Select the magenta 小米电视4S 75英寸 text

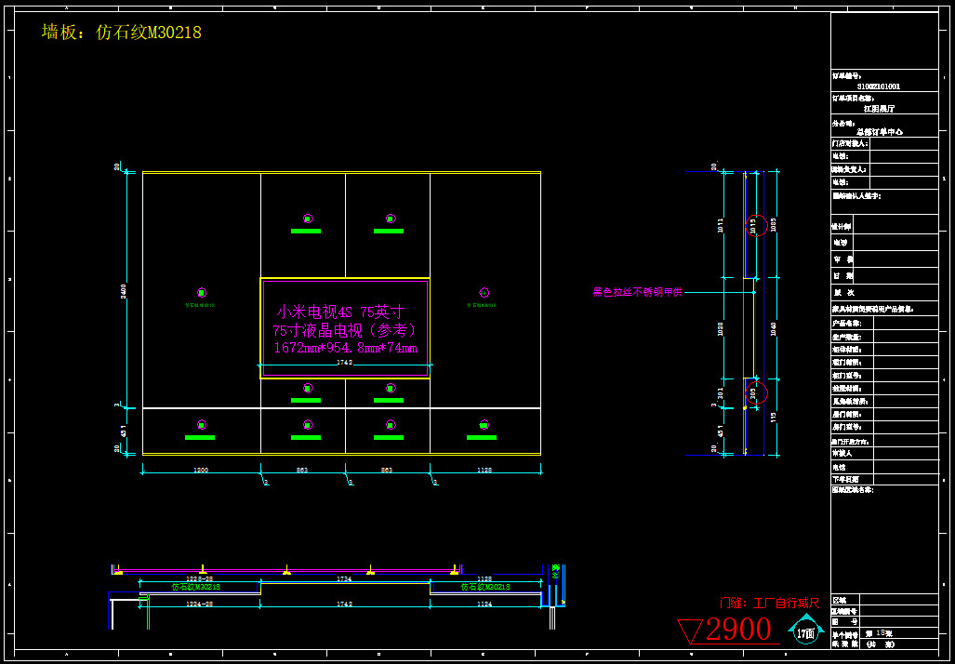point(339,312)
